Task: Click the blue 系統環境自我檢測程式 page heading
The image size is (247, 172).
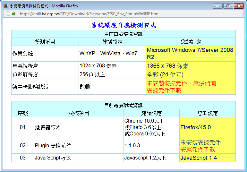Action: pos(123,25)
